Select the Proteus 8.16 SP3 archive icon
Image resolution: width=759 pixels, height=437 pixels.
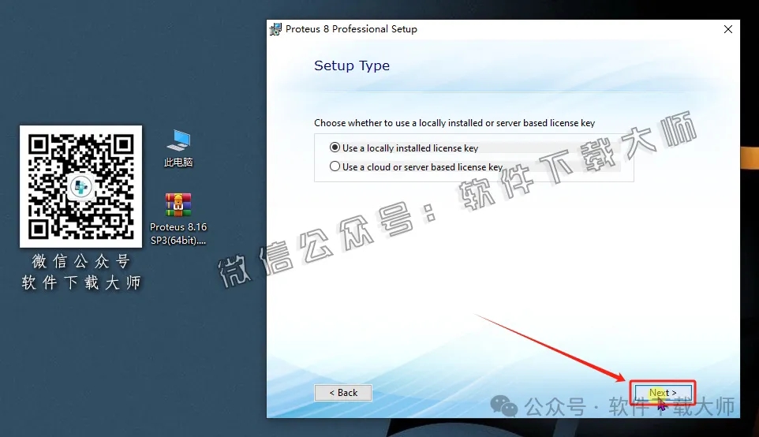click(x=178, y=204)
